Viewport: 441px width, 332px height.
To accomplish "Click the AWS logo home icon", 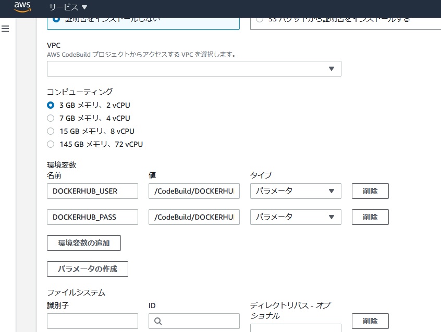I will 22,7.
